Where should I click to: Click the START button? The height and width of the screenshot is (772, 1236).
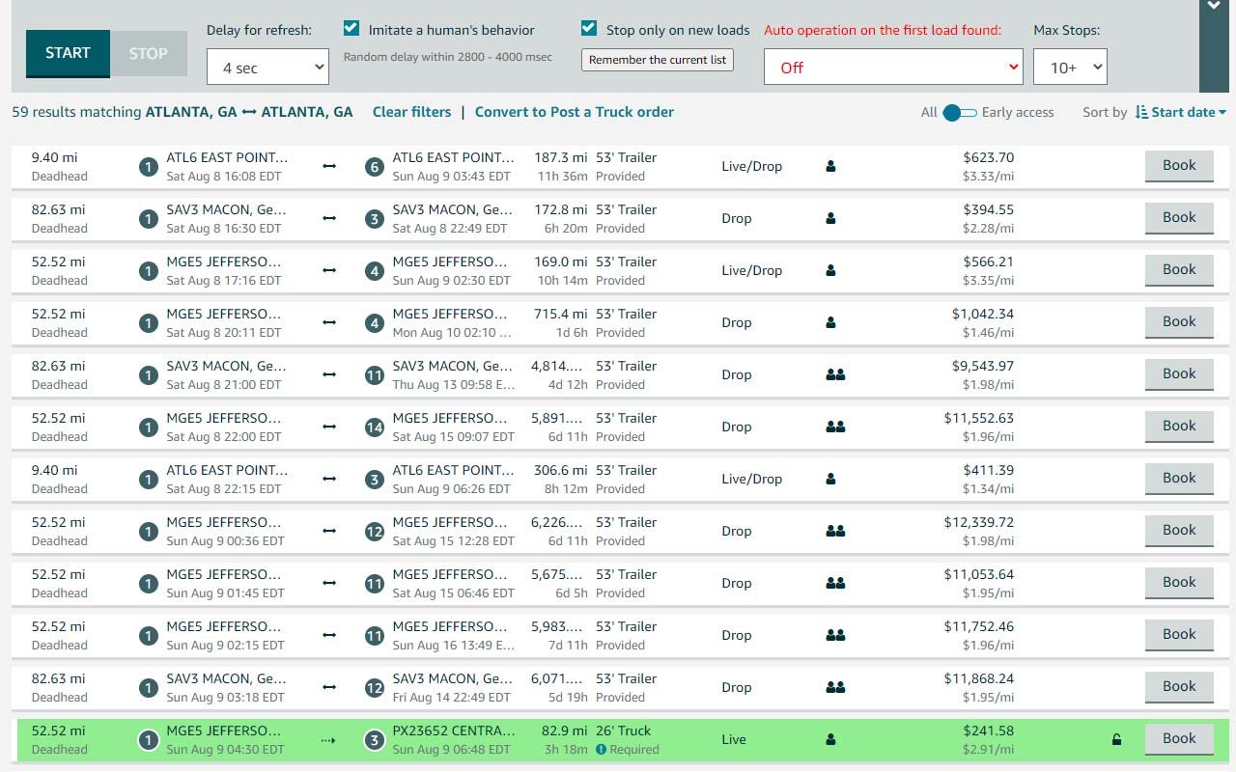coord(68,53)
